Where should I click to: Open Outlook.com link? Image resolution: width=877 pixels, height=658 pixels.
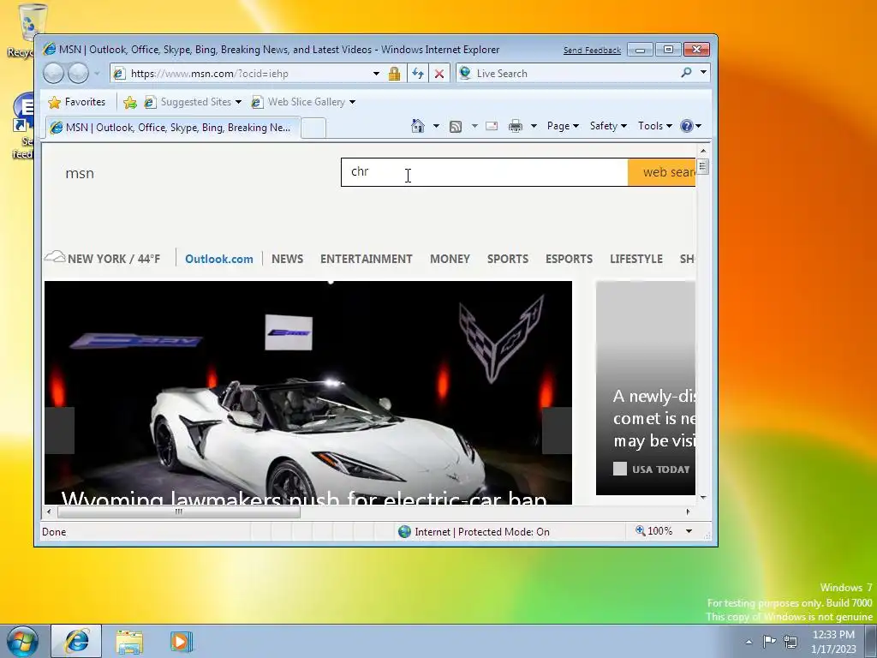click(219, 259)
